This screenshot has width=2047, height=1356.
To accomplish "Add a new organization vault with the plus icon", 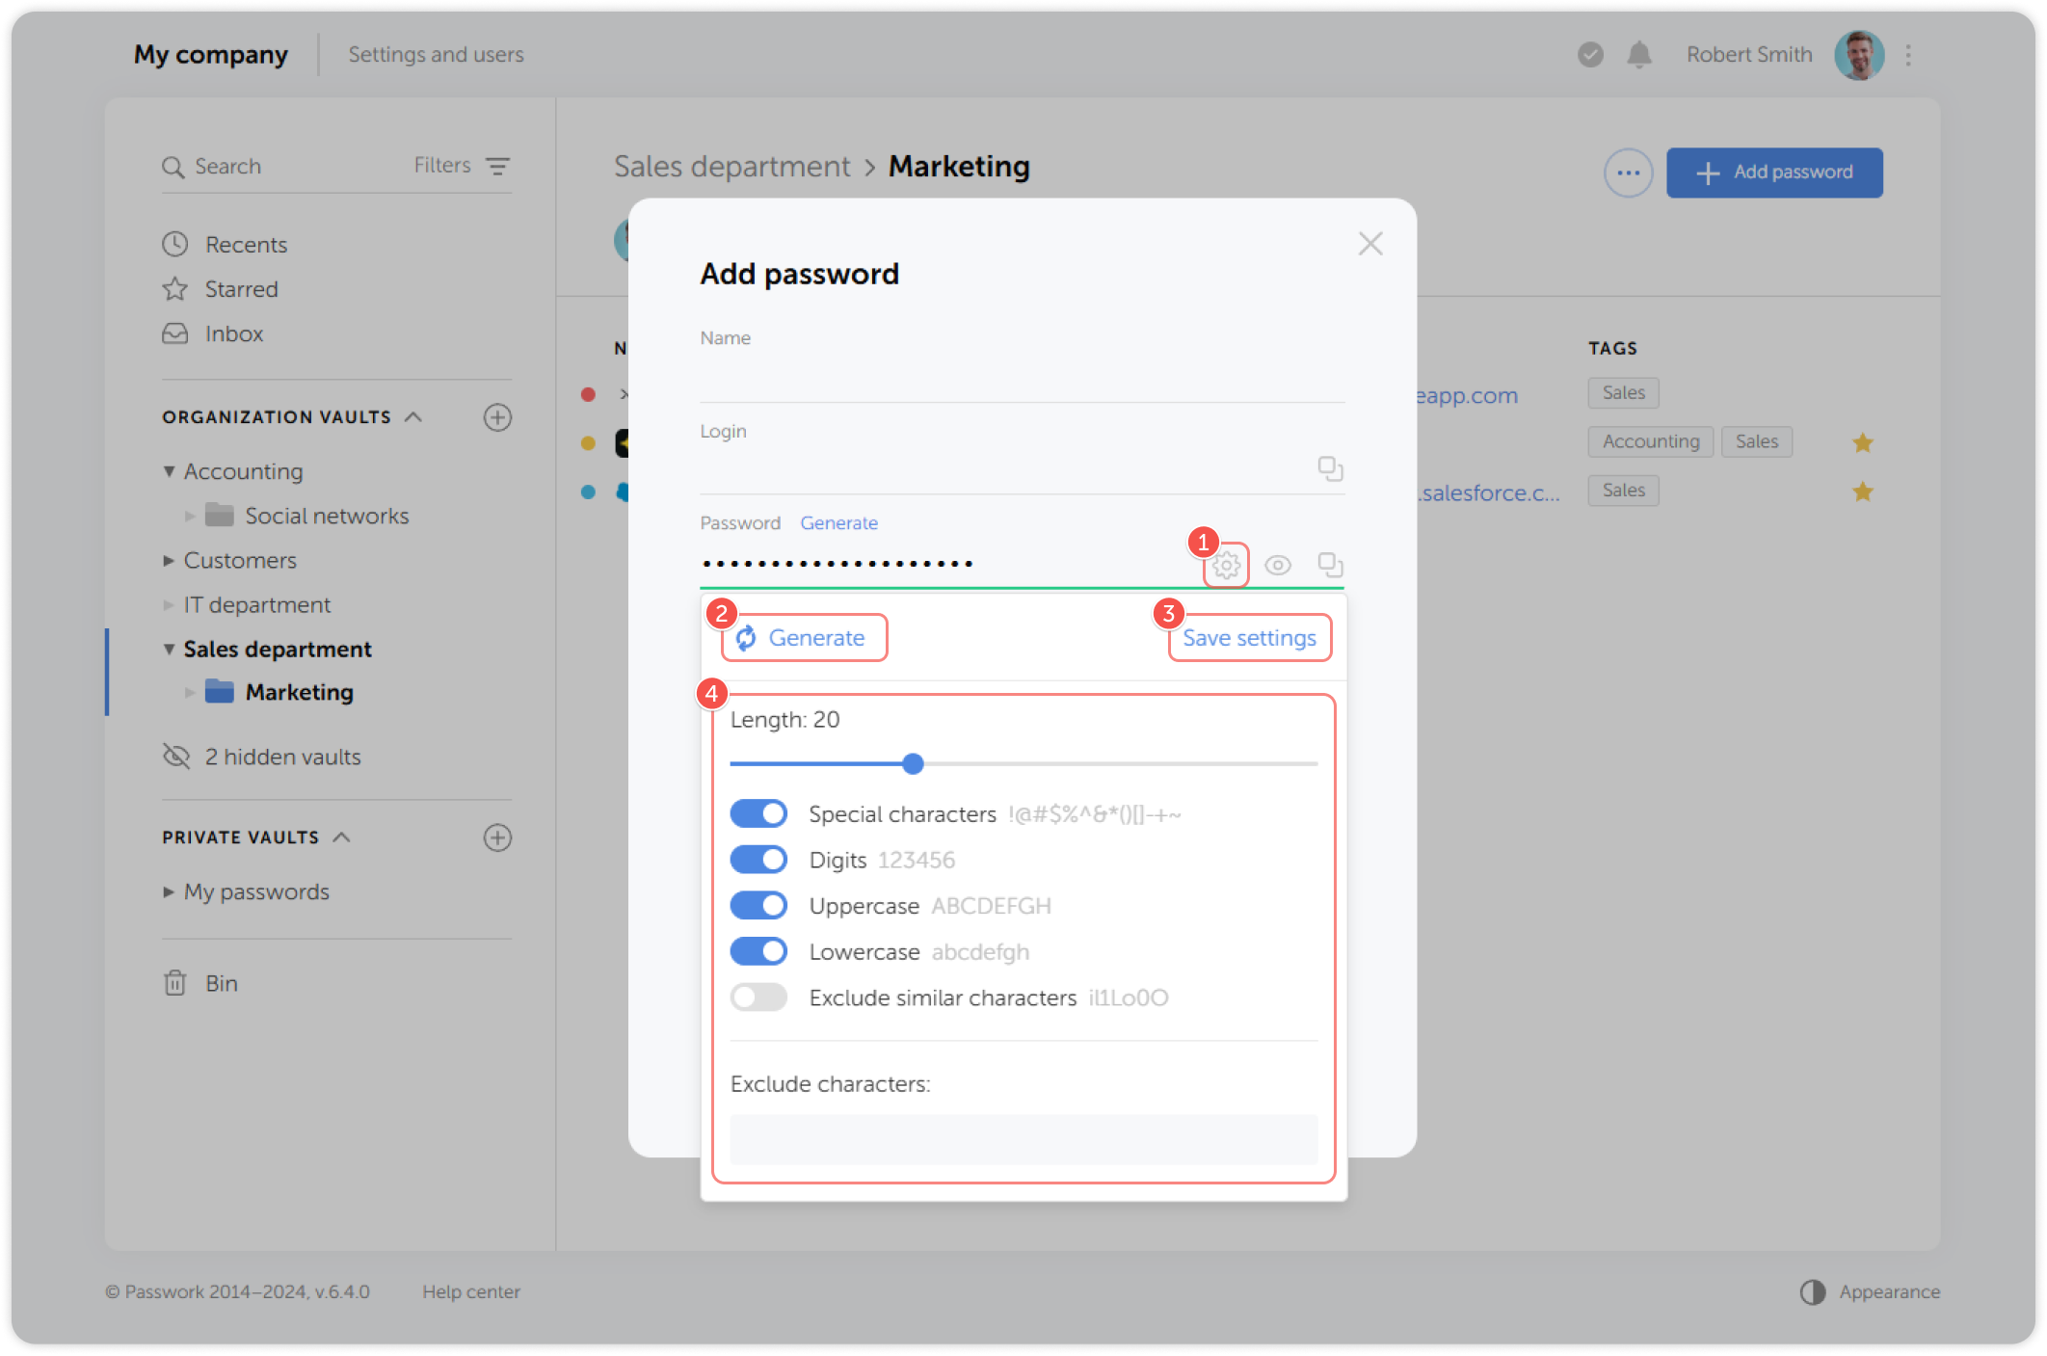I will point(497,417).
